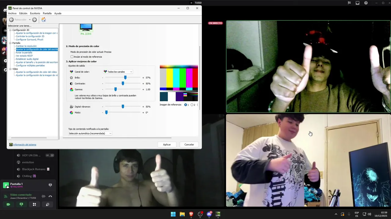Open the Pantalla menu

tap(47, 13)
